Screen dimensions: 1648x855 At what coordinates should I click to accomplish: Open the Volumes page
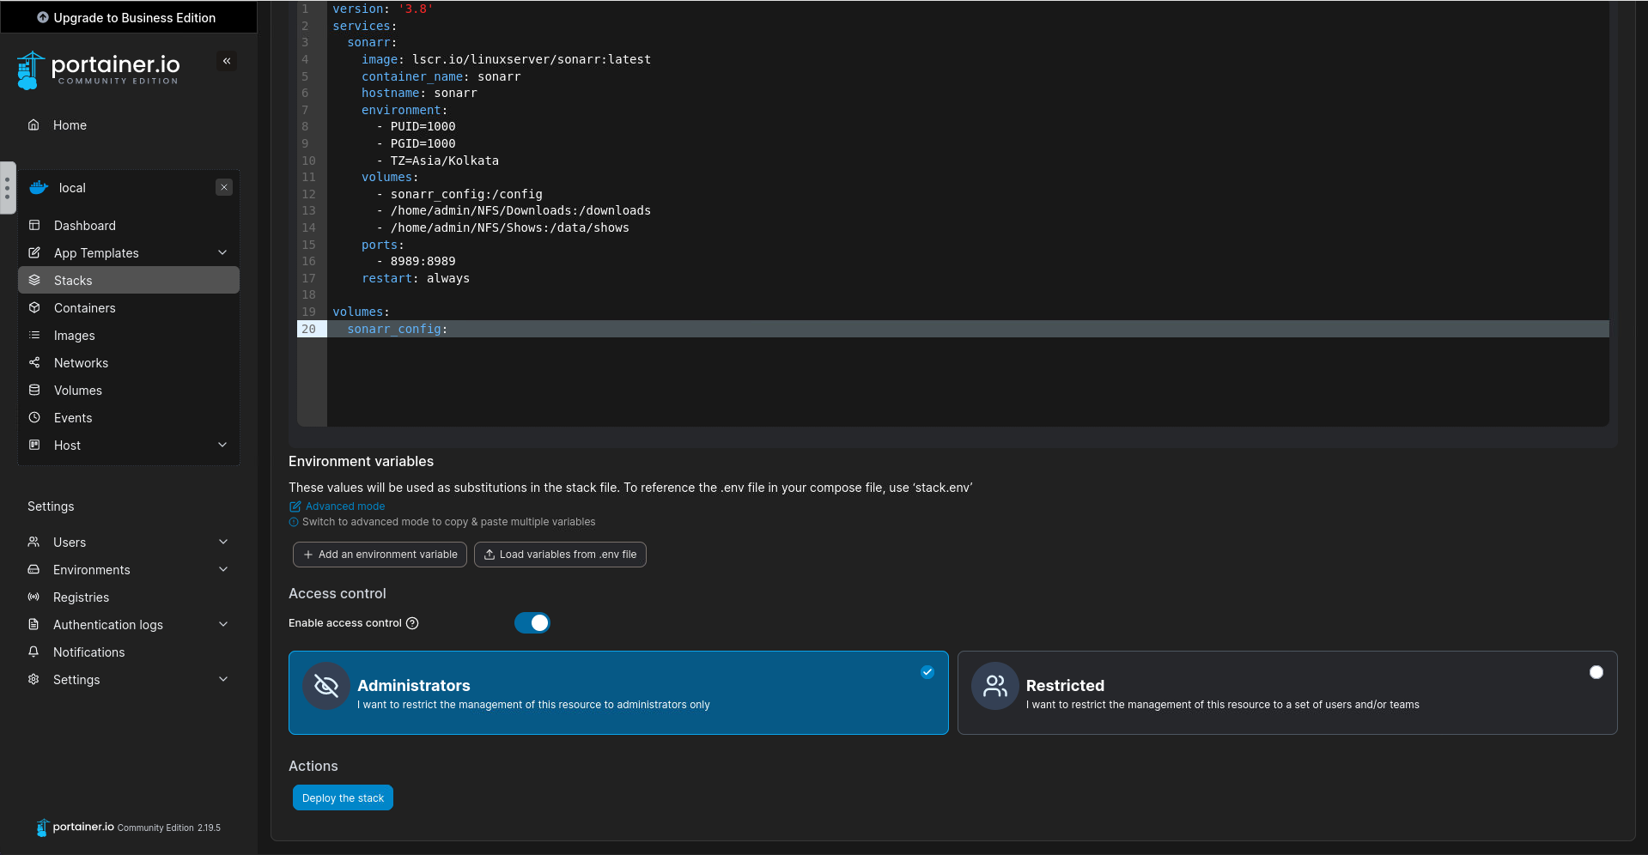(77, 391)
